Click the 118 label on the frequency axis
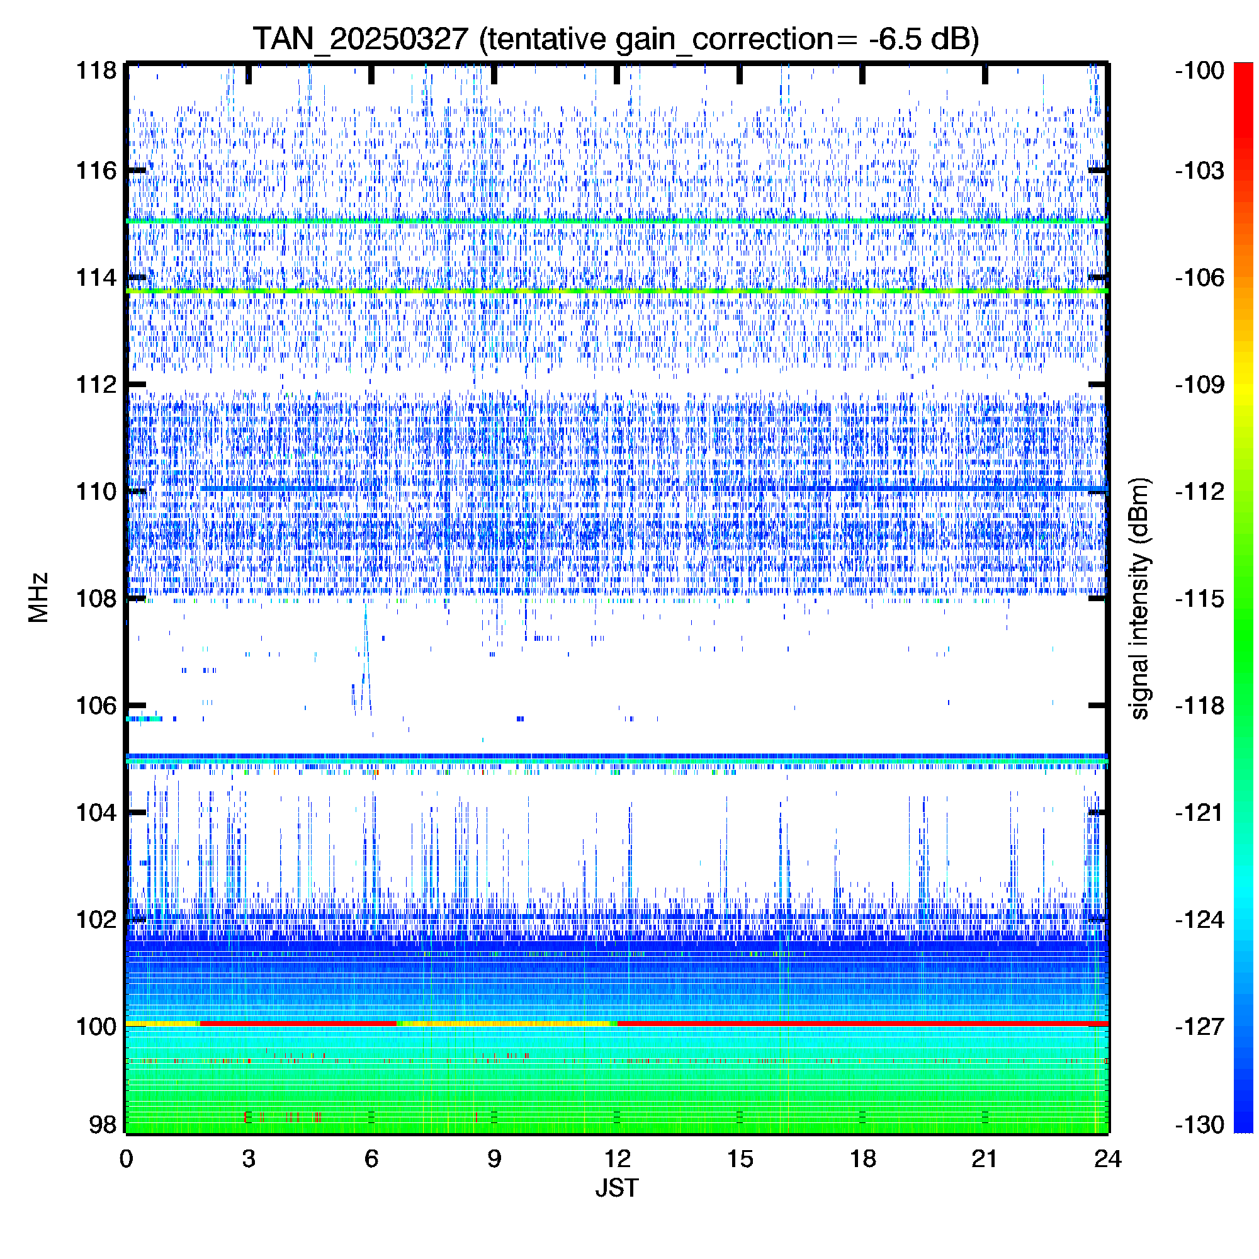The height and width of the screenshot is (1259, 1259). pos(96,71)
